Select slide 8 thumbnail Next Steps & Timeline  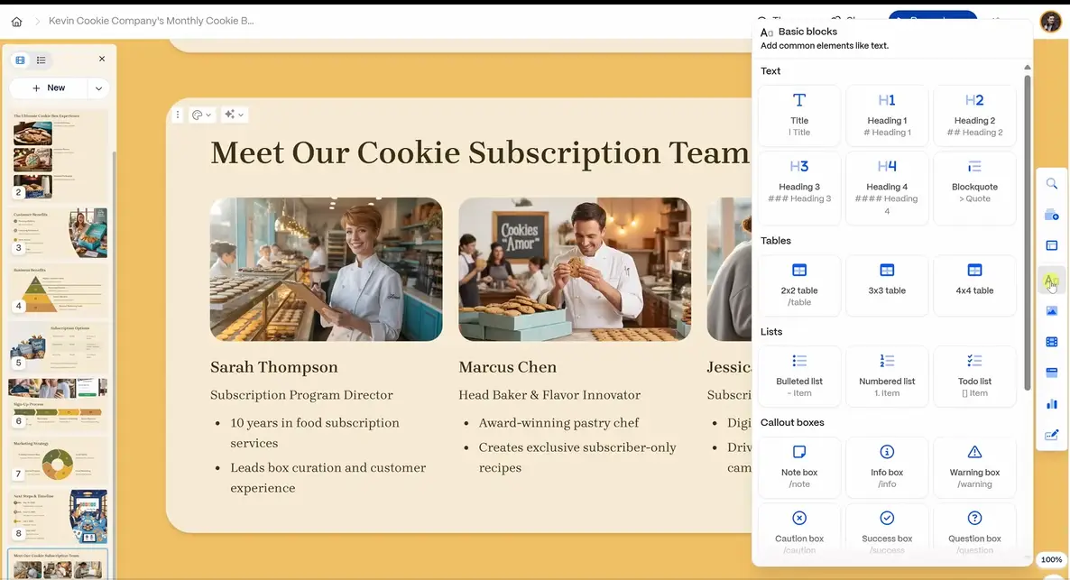click(x=58, y=517)
